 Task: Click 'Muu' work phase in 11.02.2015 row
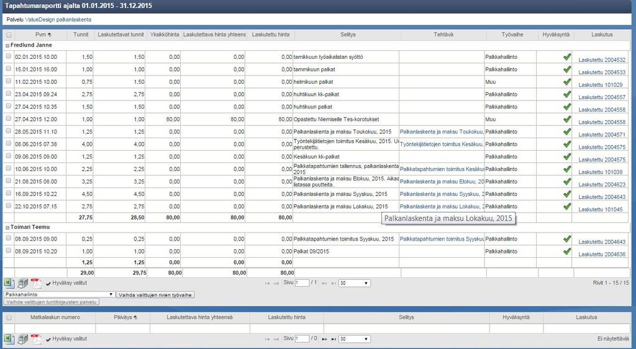491,82
